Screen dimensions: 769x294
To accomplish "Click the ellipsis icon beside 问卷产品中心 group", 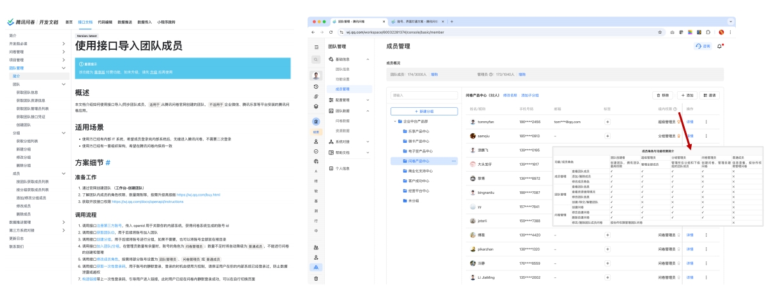I will coord(454,161).
